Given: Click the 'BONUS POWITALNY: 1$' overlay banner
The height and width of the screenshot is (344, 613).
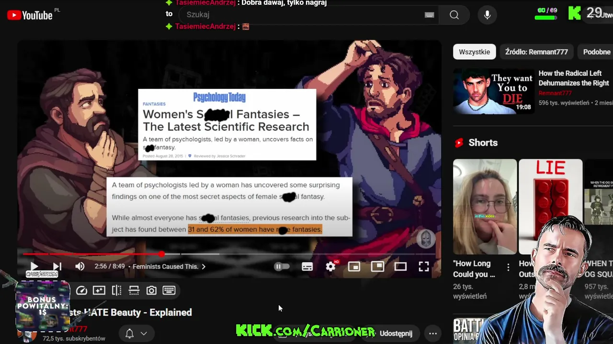Looking at the screenshot, I should [43, 306].
